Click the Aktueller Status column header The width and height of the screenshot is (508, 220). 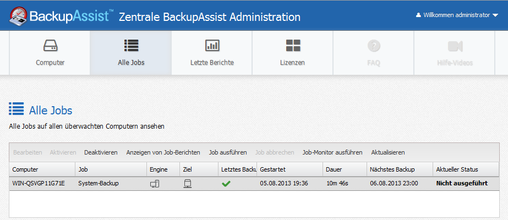pos(457,169)
